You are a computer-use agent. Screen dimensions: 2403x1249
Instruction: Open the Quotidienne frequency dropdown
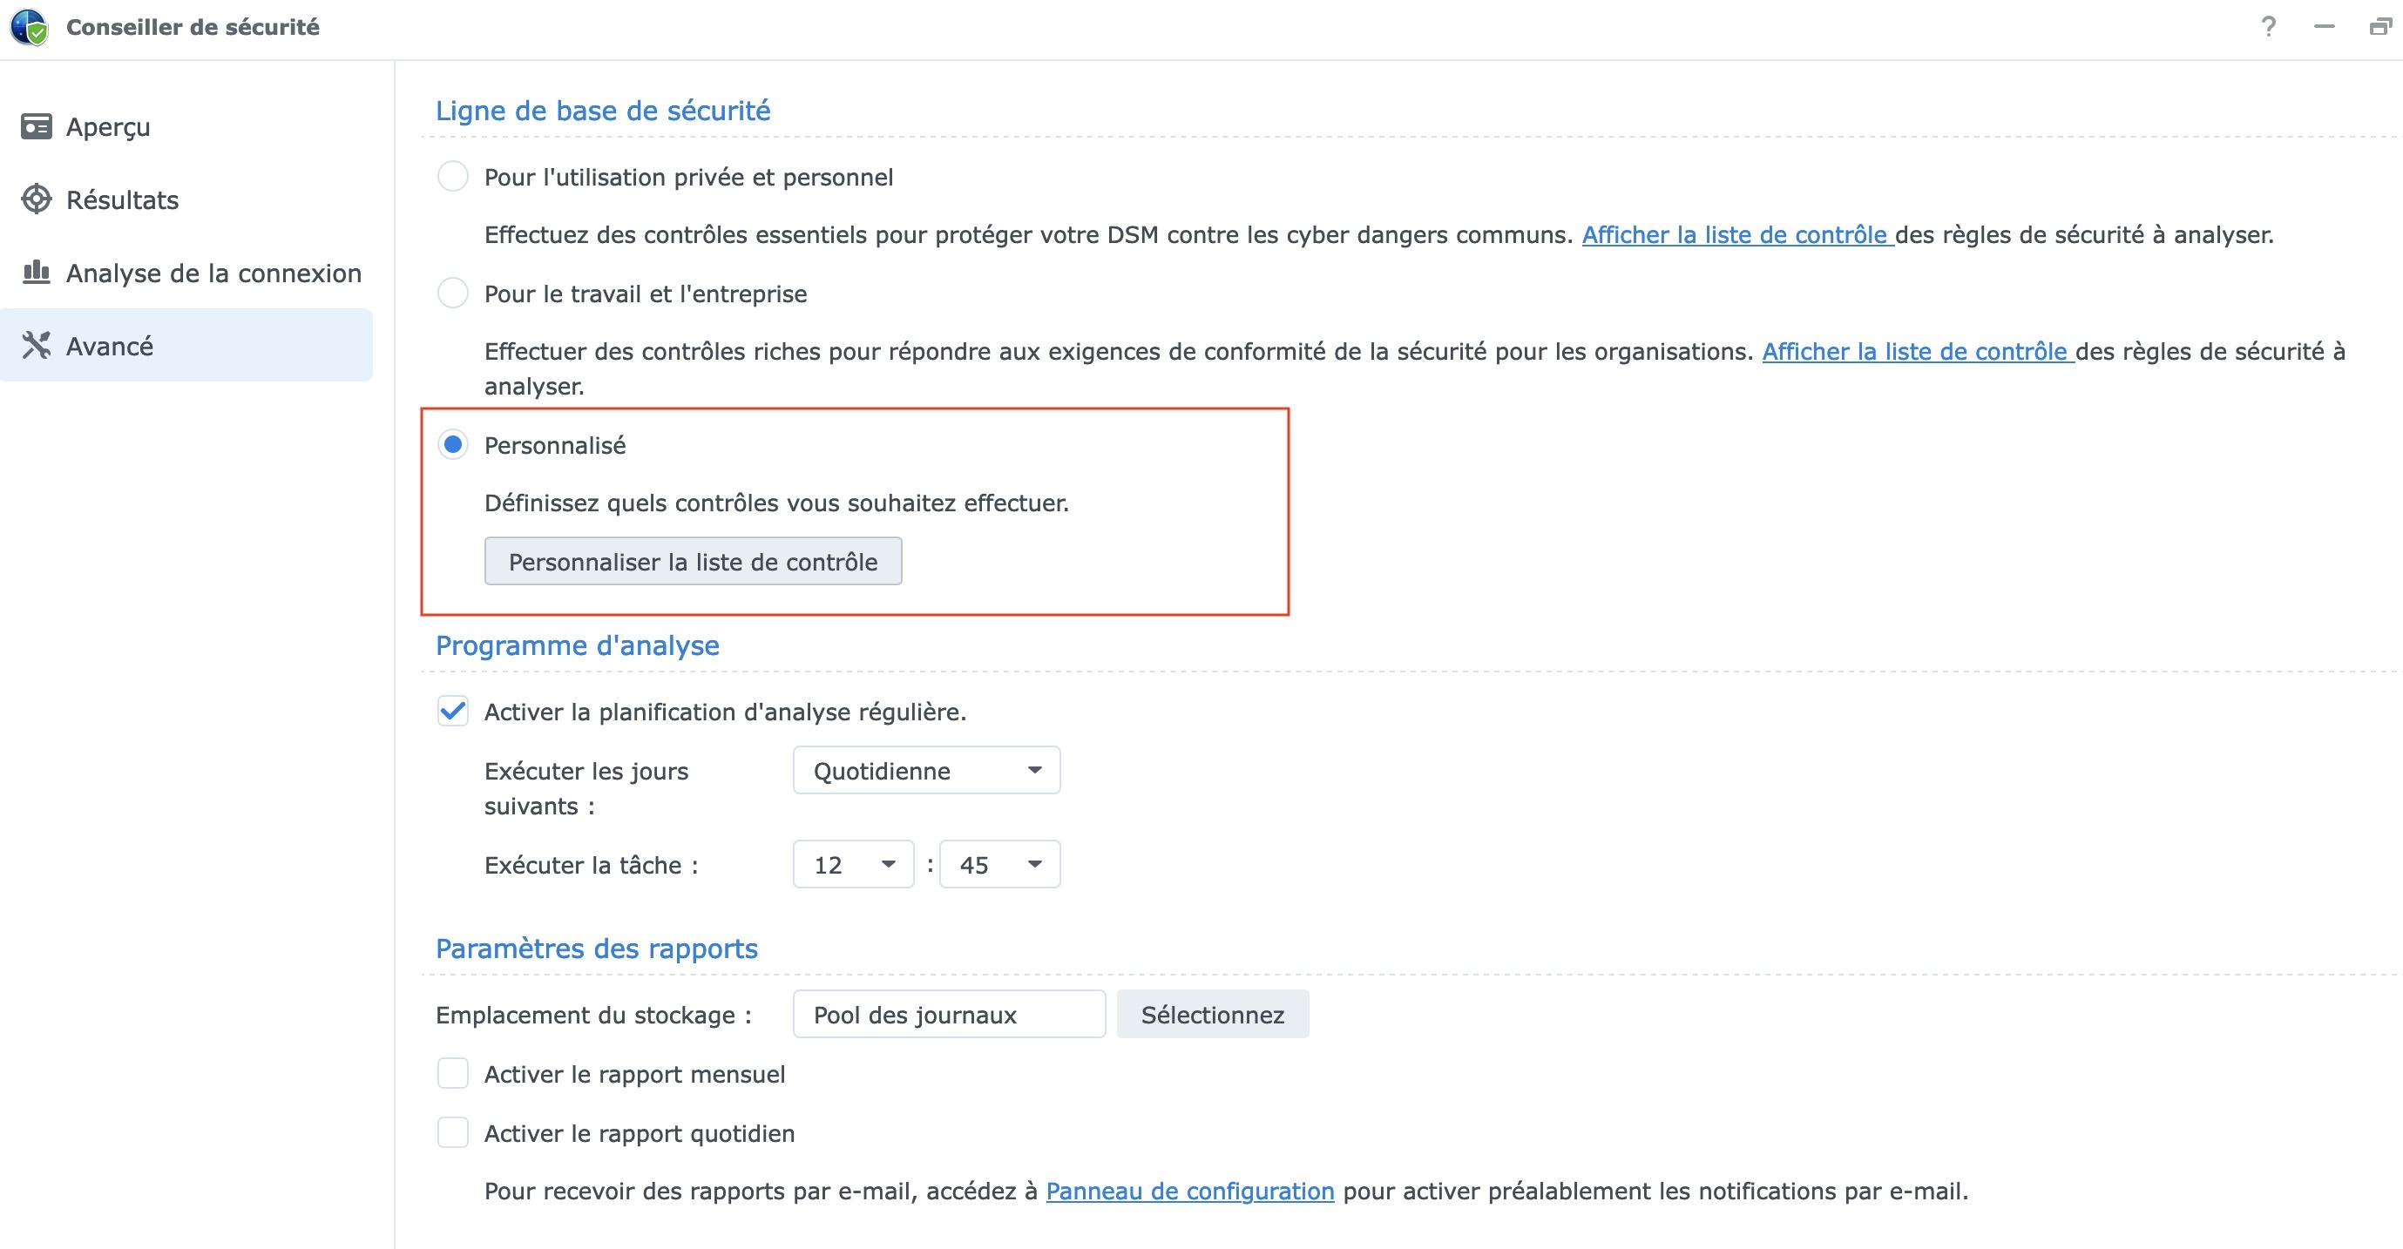[x=926, y=771]
